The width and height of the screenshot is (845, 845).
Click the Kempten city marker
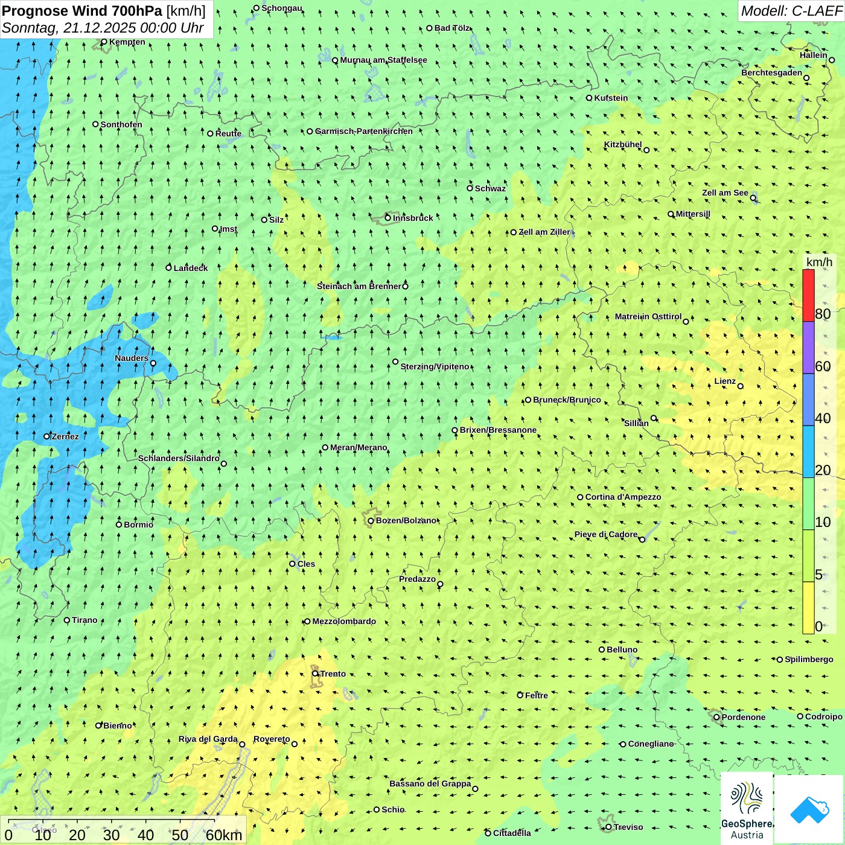[104, 42]
